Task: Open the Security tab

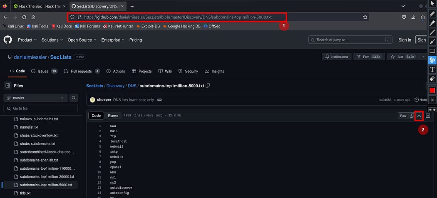Action: (188, 71)
